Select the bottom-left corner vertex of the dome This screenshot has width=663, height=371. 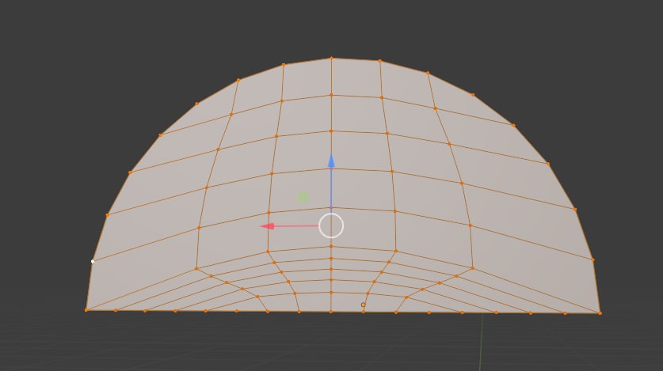(x=86, y=310)
